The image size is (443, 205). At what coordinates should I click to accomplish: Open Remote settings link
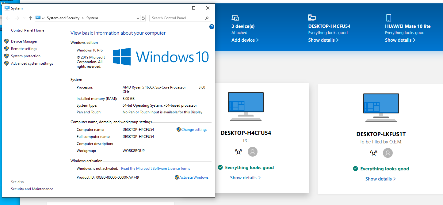pyautogui.click(x=24, y=49)
